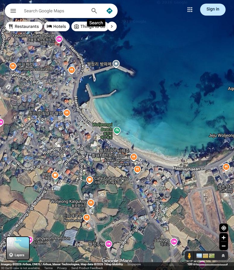Click the Jeju Woljeong label at right edge
Screen dimensions: 234x270
pos(221,136)
